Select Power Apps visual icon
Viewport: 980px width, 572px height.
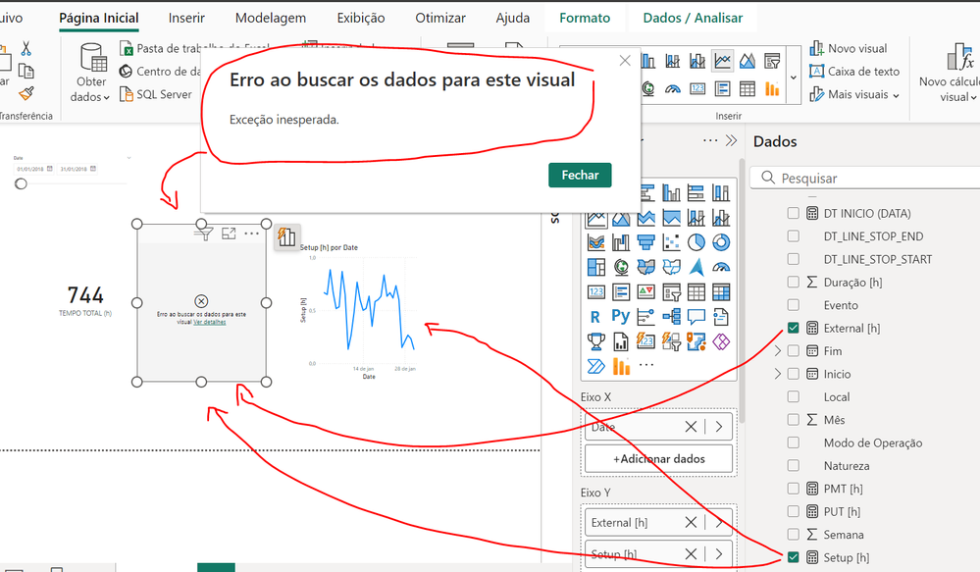721,341
